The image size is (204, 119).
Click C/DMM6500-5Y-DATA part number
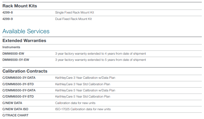pos(19,90)
